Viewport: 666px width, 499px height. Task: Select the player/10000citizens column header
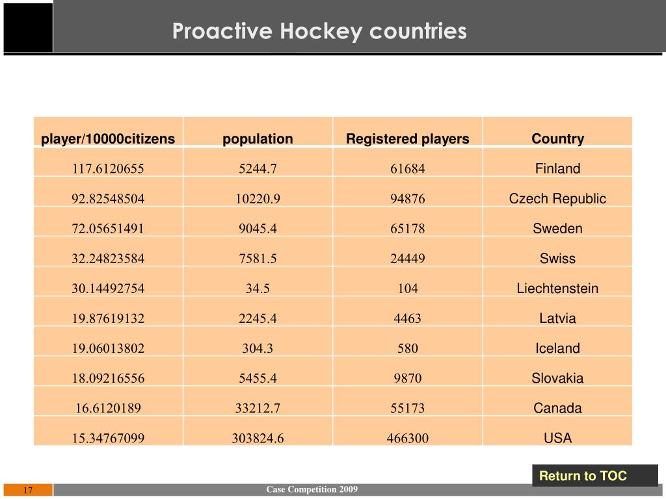pos(108,139)
